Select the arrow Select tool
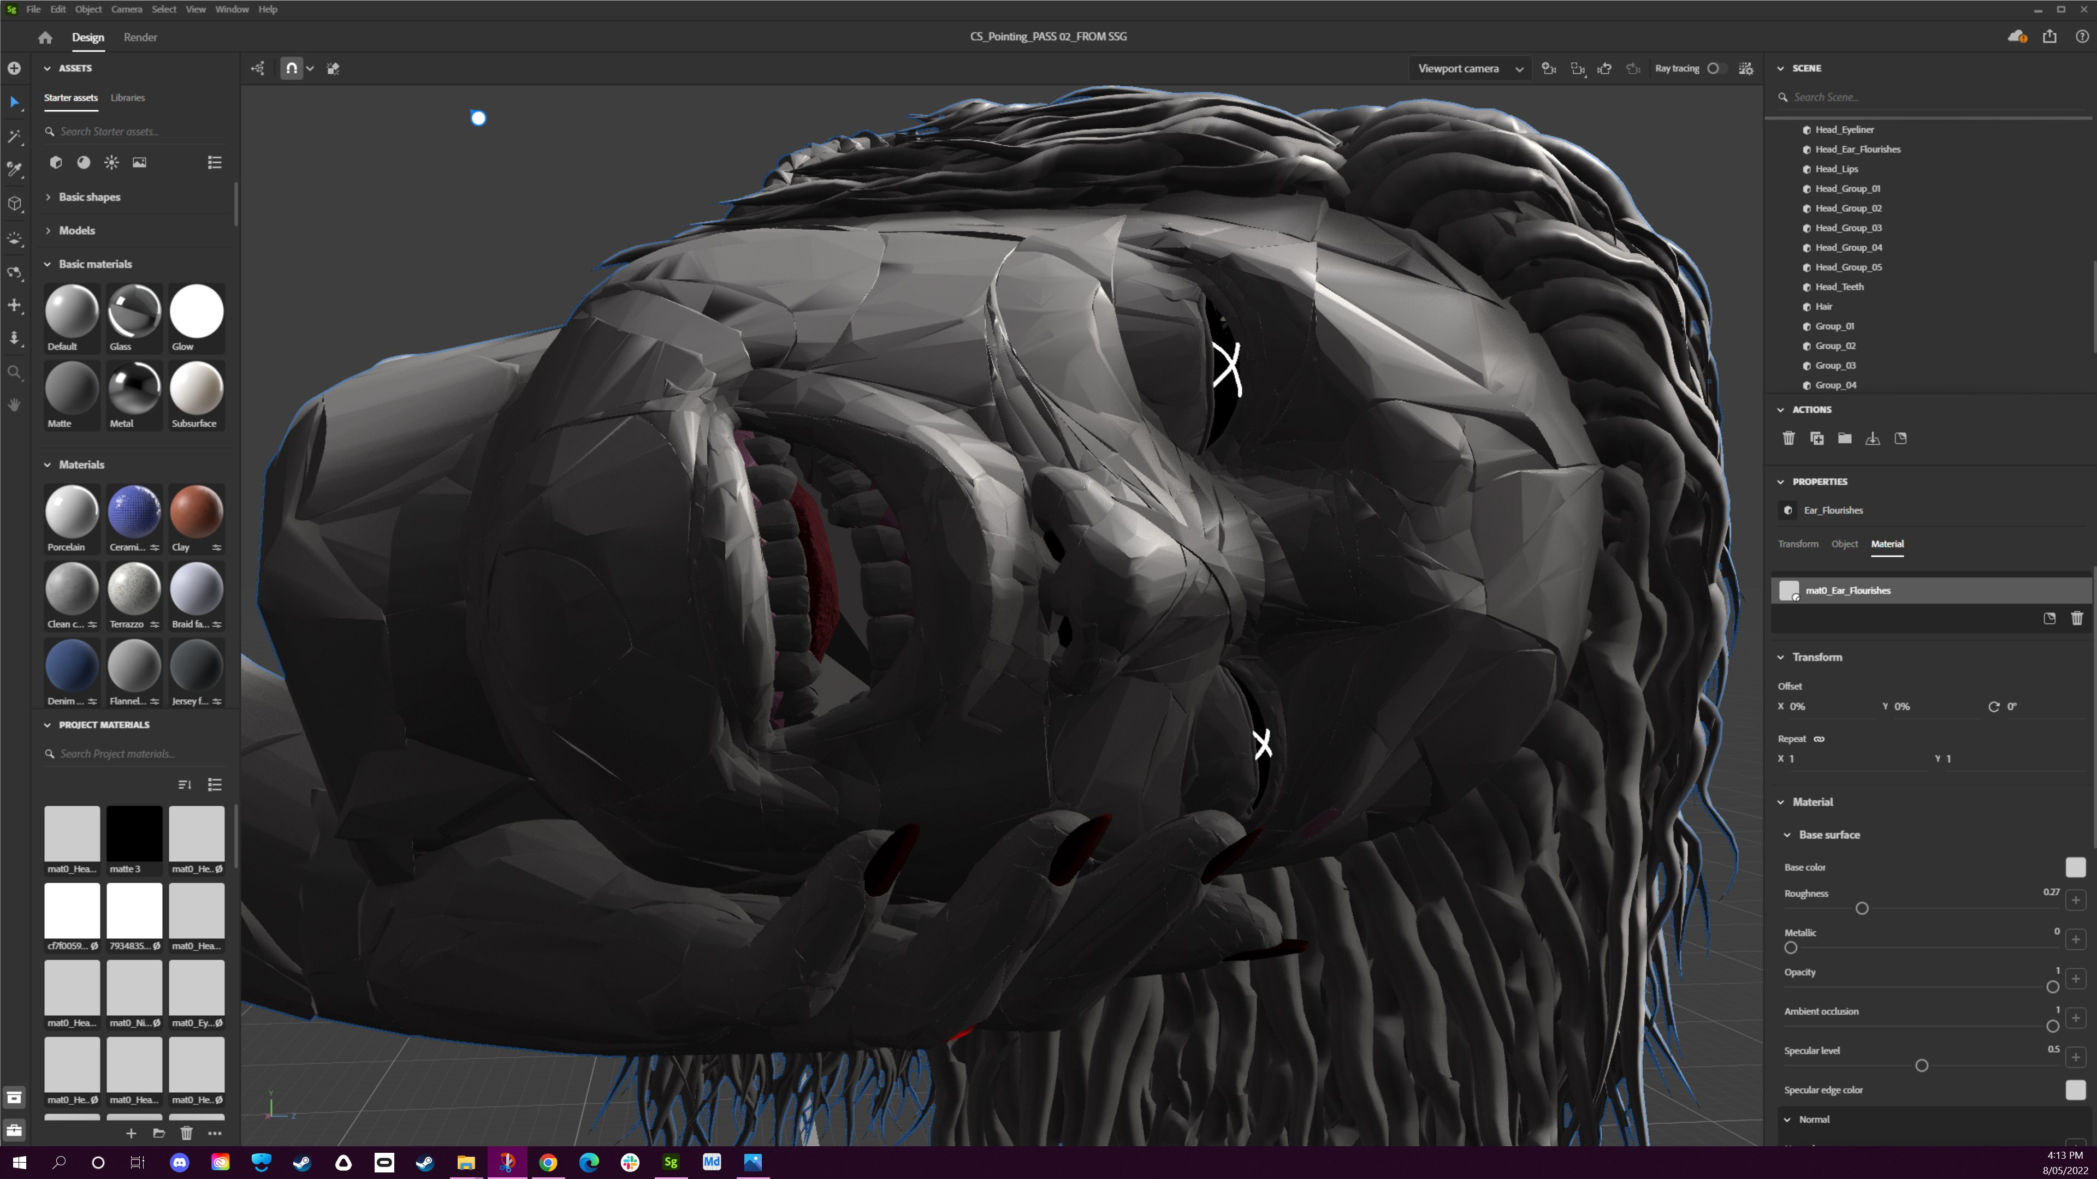This screenshot has height=1179, width=2097. coord(15,103)
